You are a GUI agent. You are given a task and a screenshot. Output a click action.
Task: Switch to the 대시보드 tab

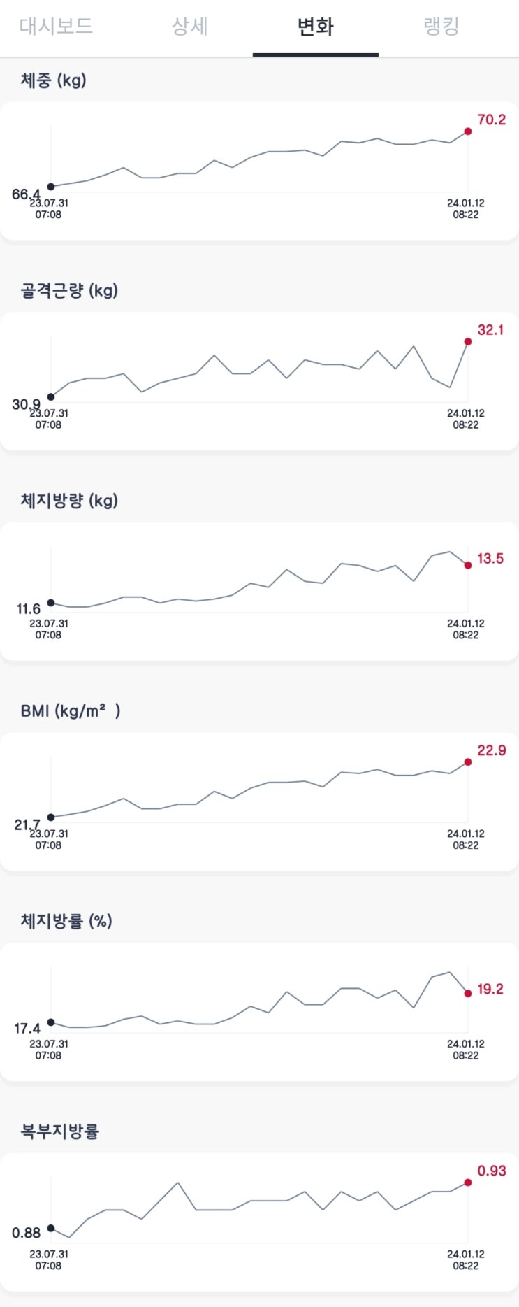coord(56,27)
